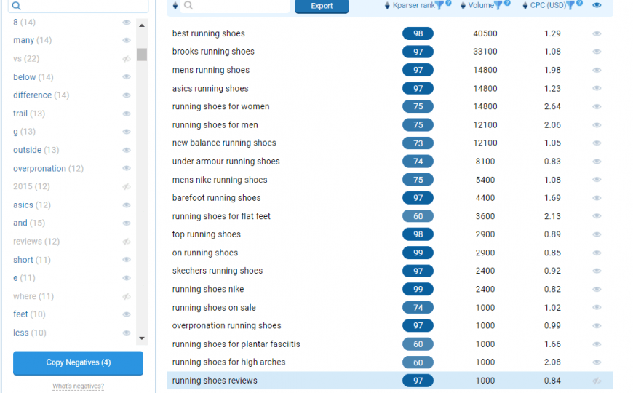633x393 pixels.
Task: Select sidebar word '8 (14)'
Action: 24,23
